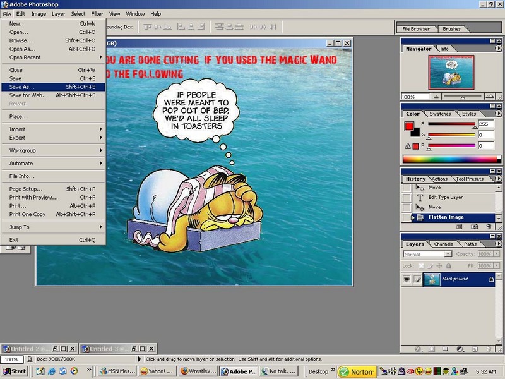The width and height of the screenshot is (505, 379).
Task: Open the File Browser palette tab
Action: (416, 29)
